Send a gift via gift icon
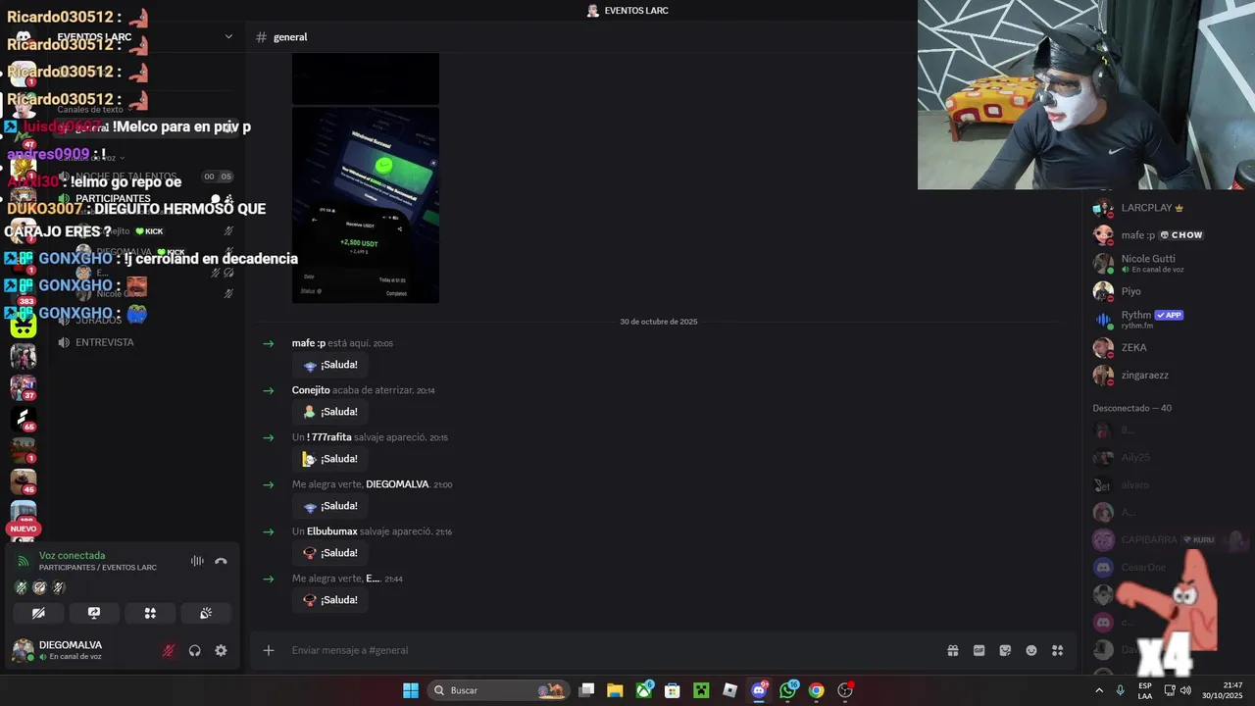The height and width of the screenshot is (706, 1255). 953,650
